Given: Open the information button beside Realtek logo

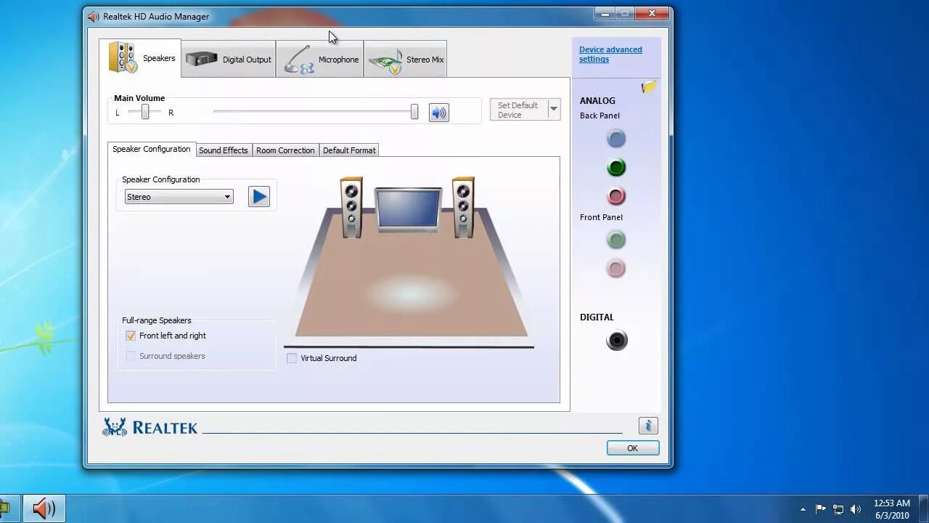Looking at the screenshot, I should [x=648, y=426].
